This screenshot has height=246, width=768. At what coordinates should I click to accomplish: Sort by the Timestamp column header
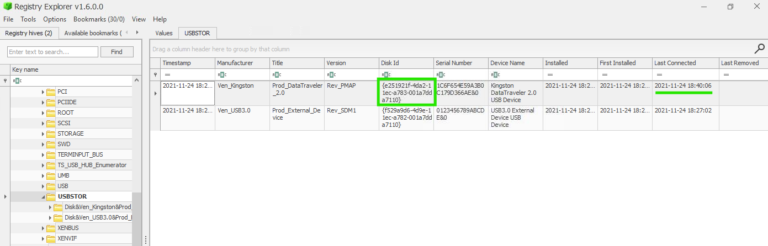188,63
